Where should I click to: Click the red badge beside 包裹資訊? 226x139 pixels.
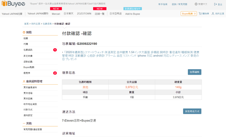click(55, 50)
